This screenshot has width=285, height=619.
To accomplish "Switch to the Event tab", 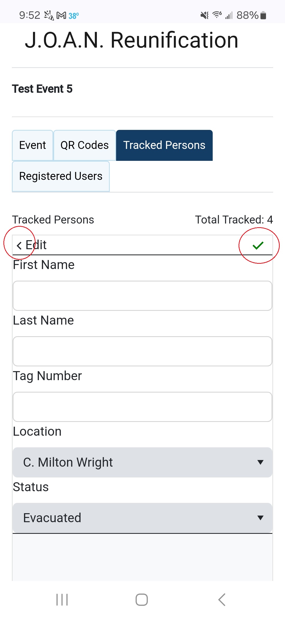I will tap(32, 145).
